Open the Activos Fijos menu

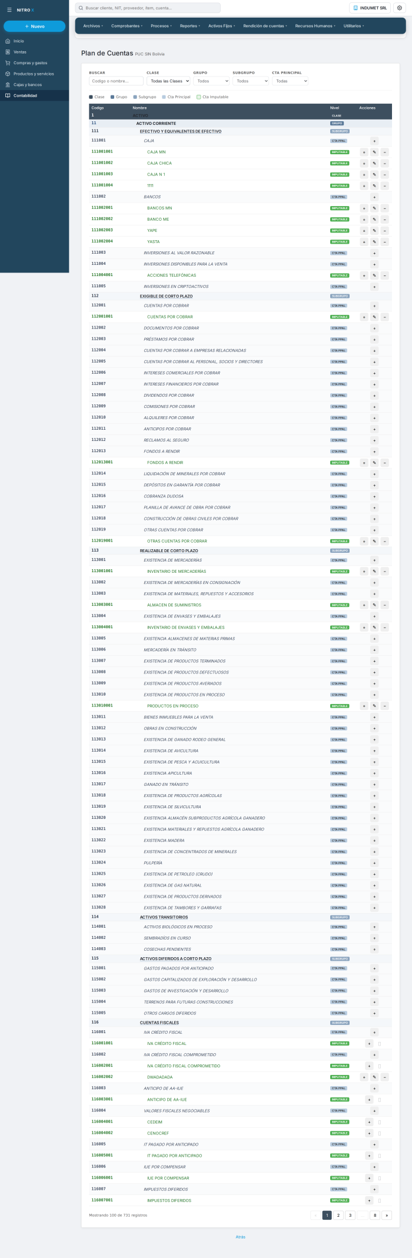222,26
